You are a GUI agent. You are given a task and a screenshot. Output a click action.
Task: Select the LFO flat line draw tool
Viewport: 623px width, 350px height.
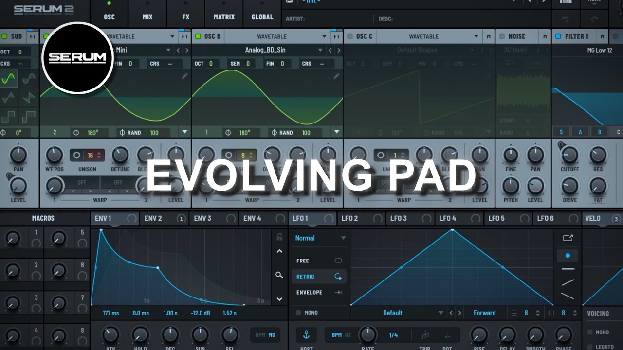pyautogui.click(x=568, y=269)
